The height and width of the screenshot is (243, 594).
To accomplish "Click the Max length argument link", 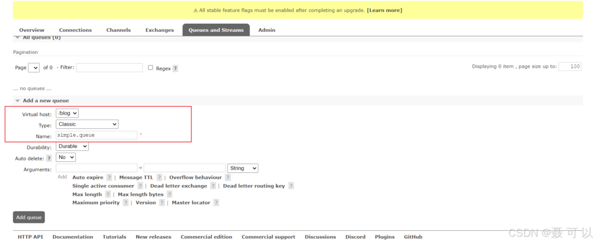I will 87,194.
